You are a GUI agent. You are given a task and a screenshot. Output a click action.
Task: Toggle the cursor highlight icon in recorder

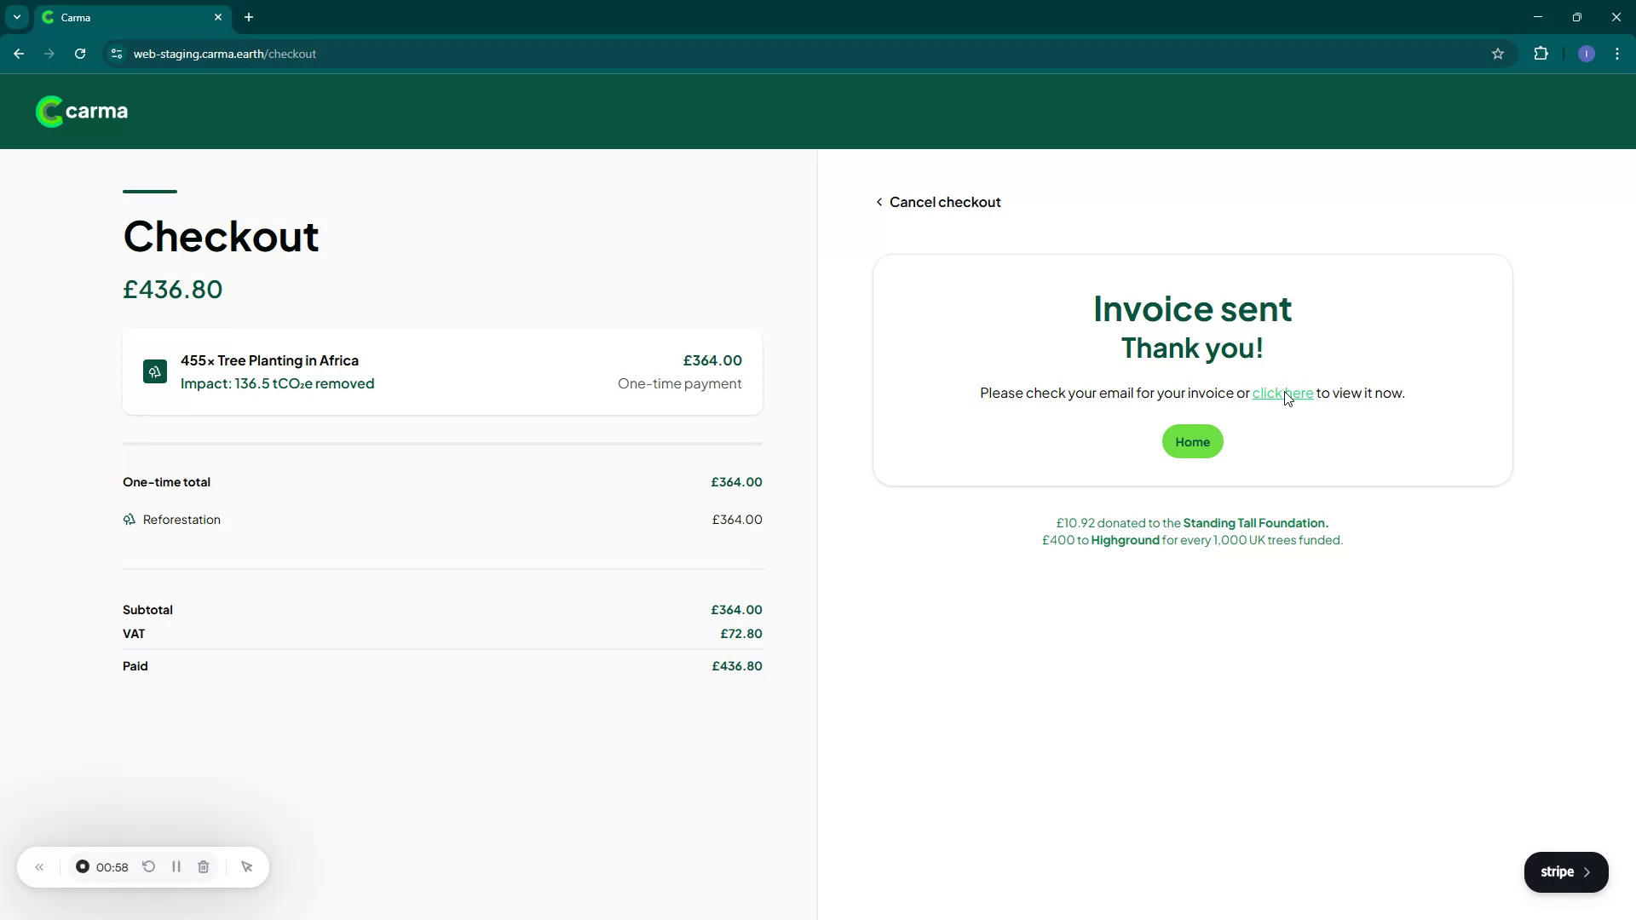point(247,867)
